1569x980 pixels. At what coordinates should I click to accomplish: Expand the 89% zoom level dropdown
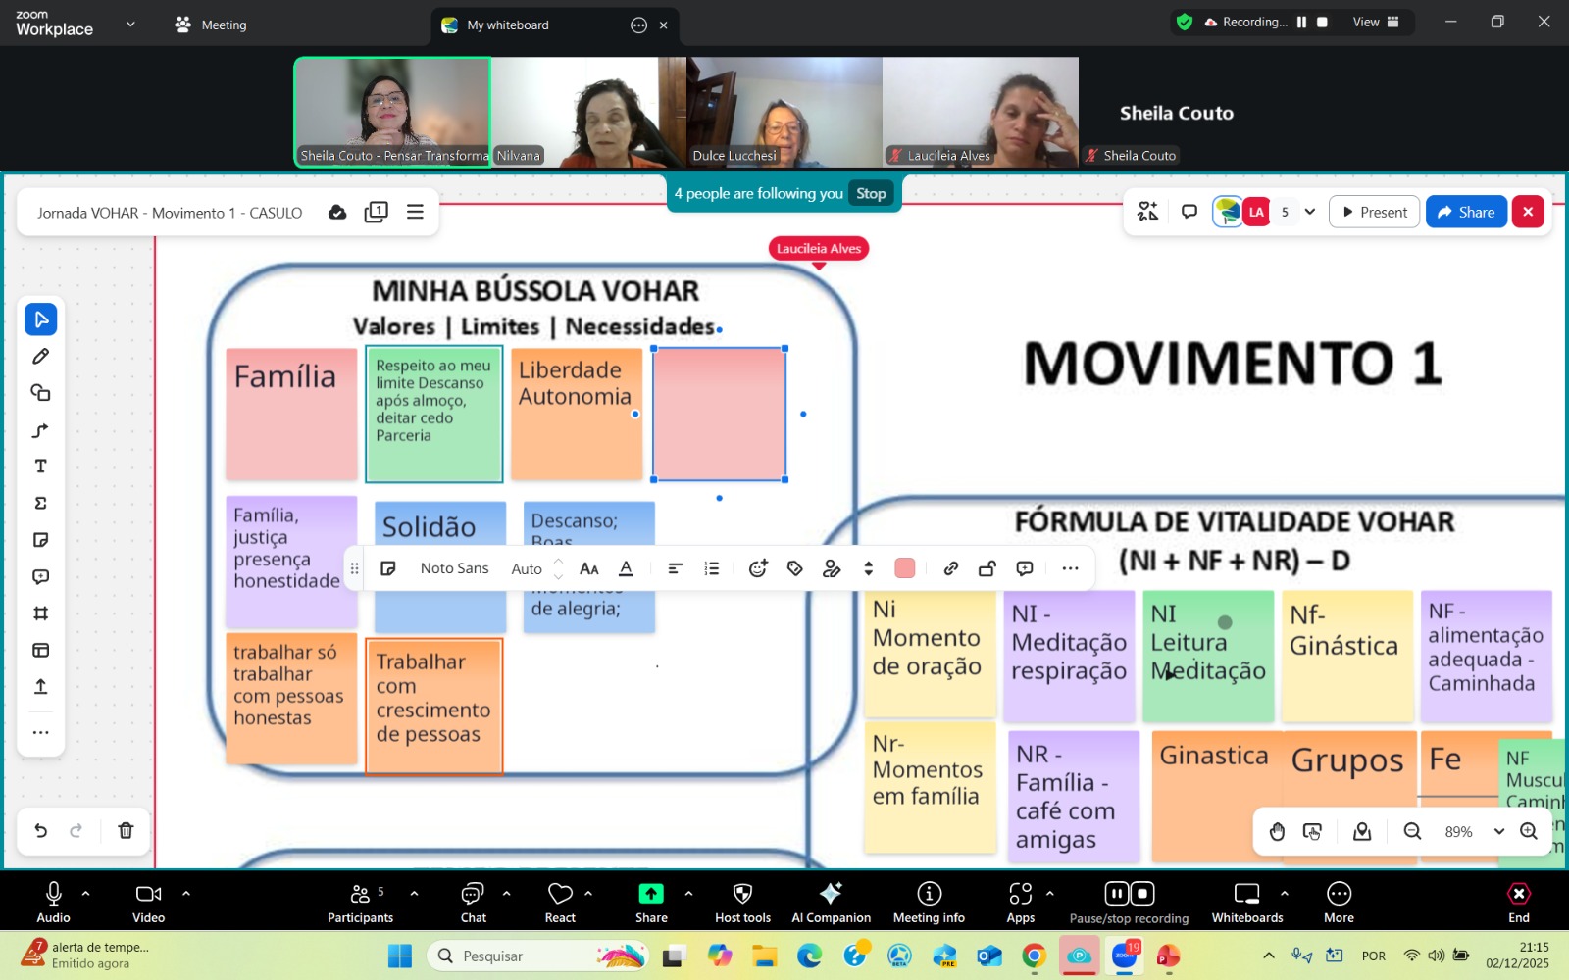1498,831
